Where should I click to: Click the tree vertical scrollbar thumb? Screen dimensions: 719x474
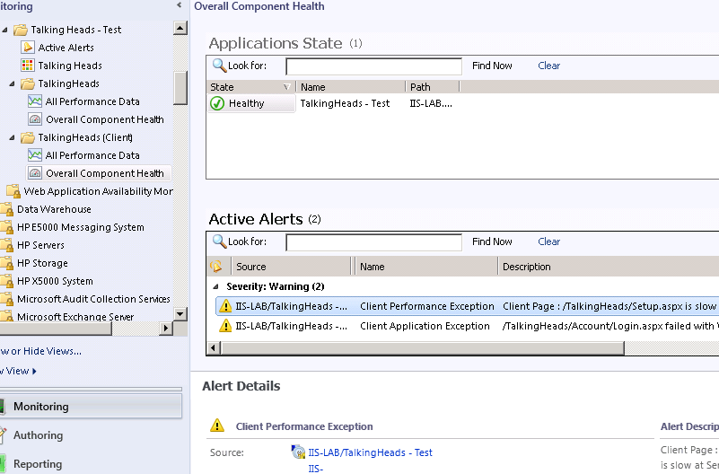tap(180, 88)
